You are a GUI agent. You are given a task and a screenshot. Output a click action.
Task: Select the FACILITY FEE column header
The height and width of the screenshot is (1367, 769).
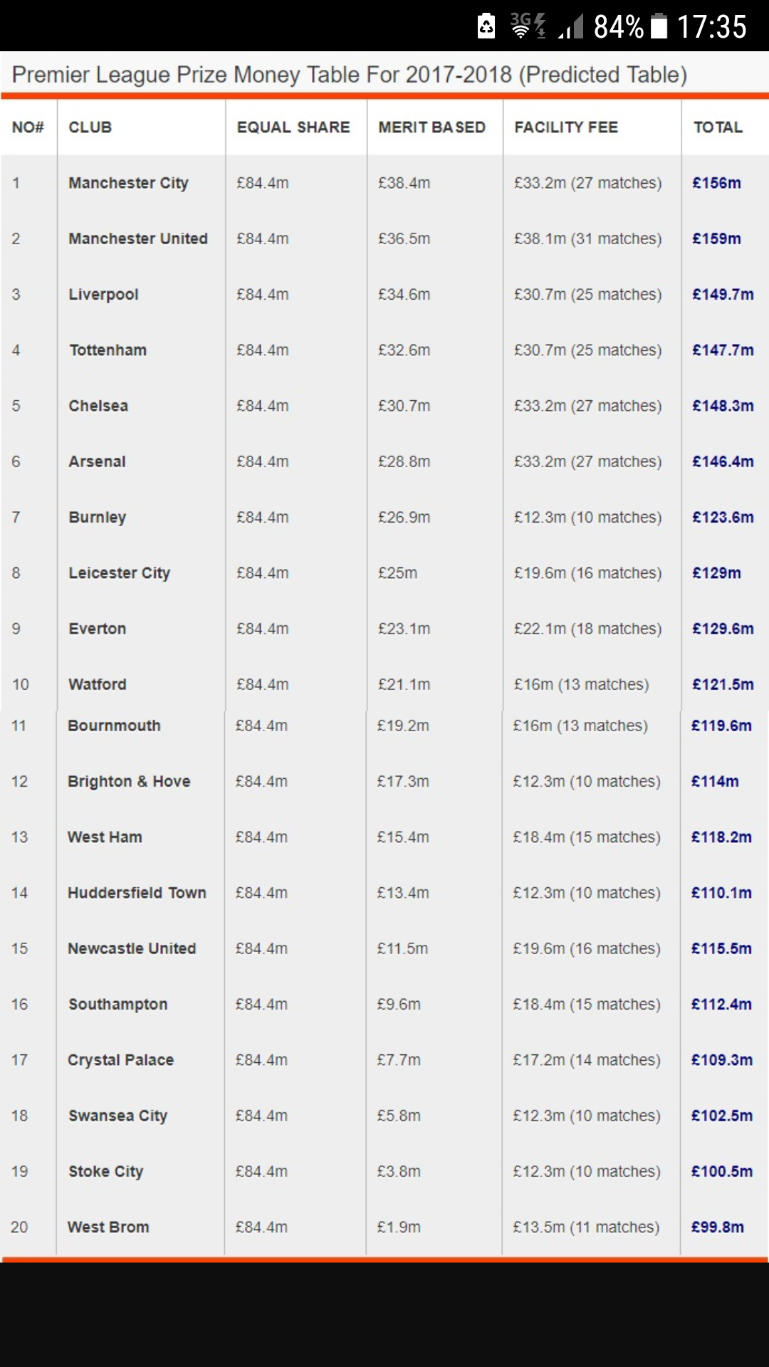point(566,127)
